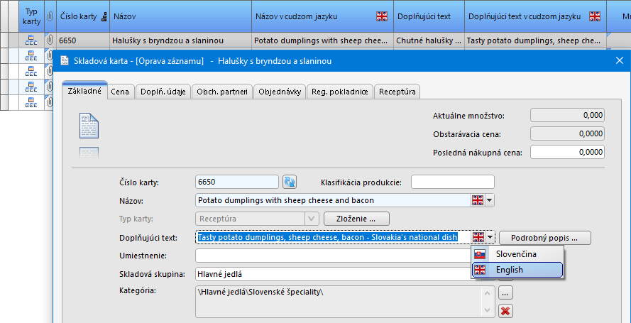The width and height of the screenshot is (631, 323).
Task: Switch to the Cena tab
Action: point(120,92)
